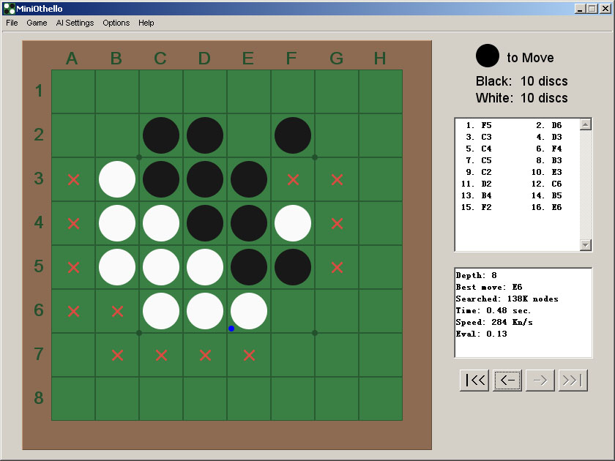Place black disc on legal move F3
The height and width of the screenshot is (461, 615).
click(293, 179)
